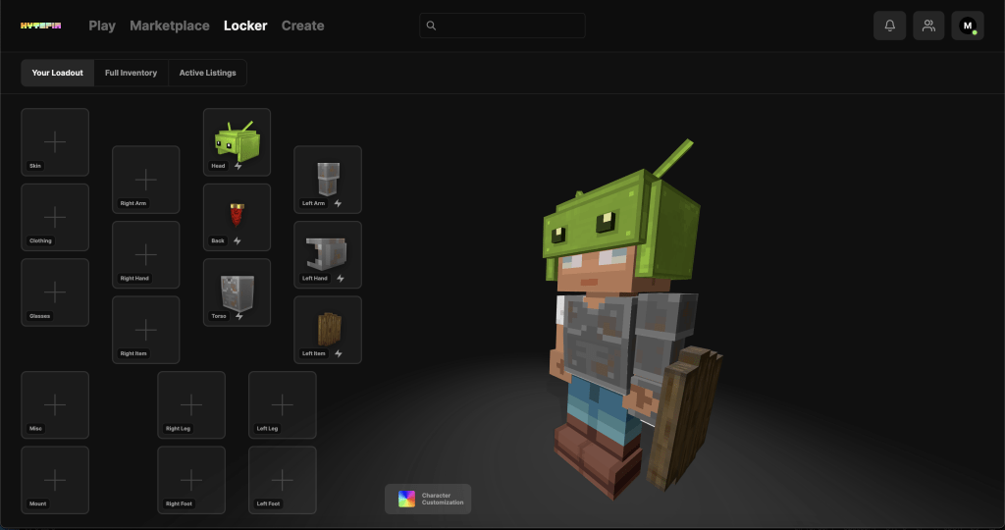Switch to the Active Listings tab
1005x530 pixels.
click(207, 73)
